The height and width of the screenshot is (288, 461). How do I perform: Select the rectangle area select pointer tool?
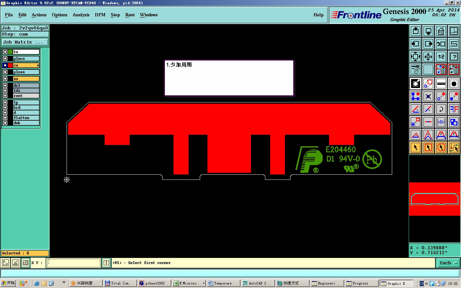pyautogui.click(x=428, y=148)
